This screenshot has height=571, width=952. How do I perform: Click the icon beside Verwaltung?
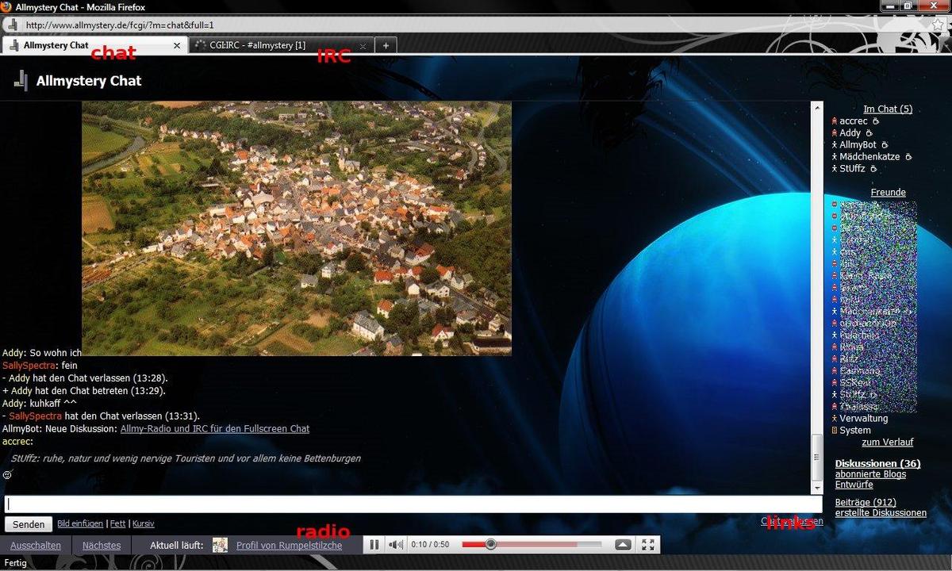point(835,419)
